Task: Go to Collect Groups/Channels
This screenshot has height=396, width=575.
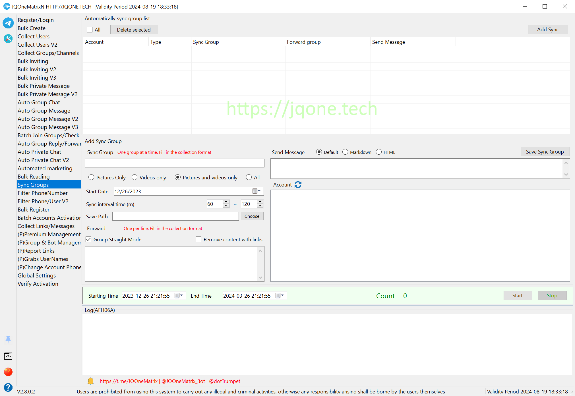Action: [x=48, y=53]
